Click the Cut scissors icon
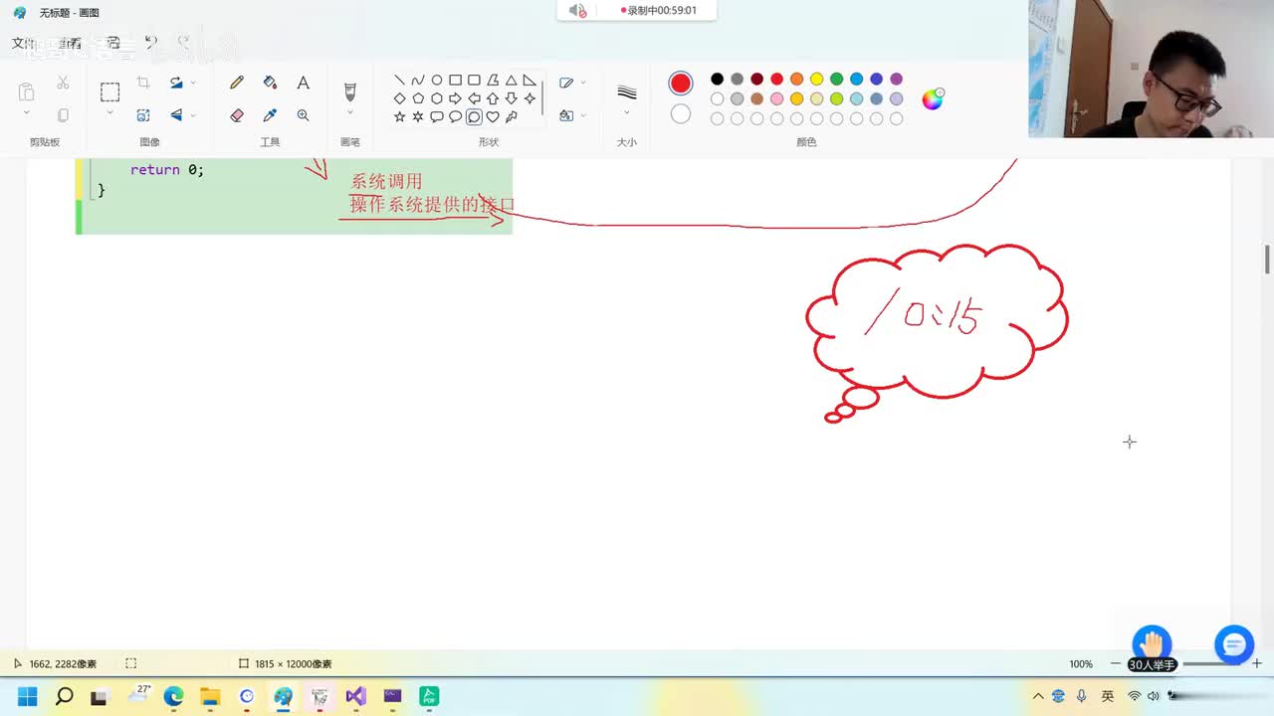1274x716 pixels. coord(63,83)
